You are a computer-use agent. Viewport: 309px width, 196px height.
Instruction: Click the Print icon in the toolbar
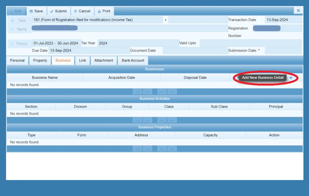tap(99, 11)
